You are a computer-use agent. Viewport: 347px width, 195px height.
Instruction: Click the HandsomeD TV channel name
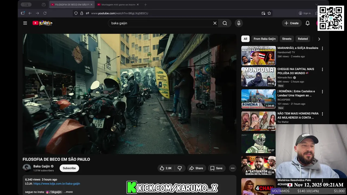pyautogui.click(x=286, y=52)
